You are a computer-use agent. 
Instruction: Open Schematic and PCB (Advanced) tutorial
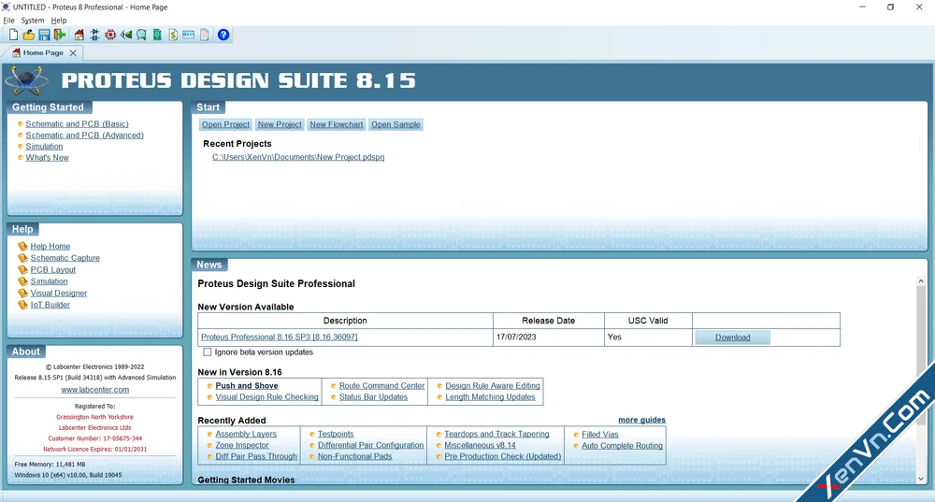85,136
